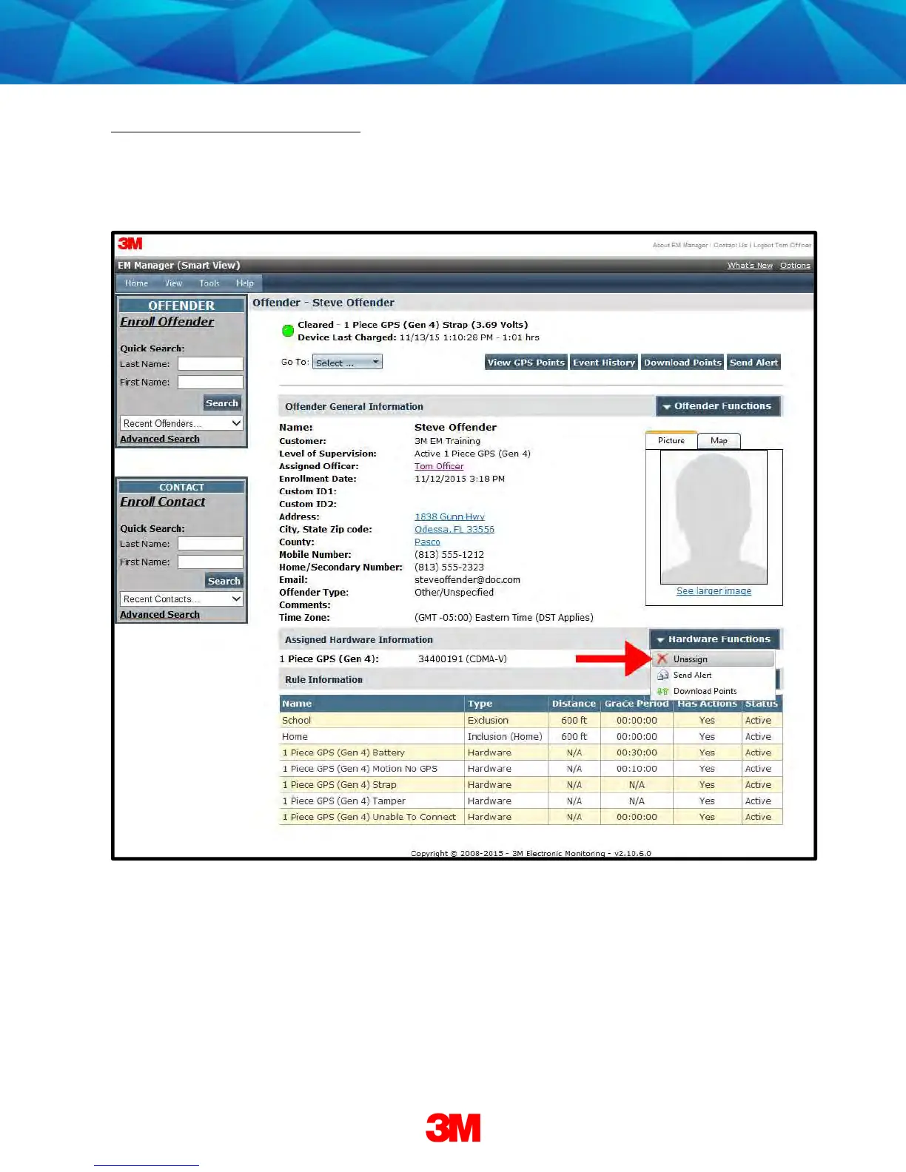Screen dimensions: 906x1172
Task: Focus the Offender Last Name field
Action: coord(210,363)
